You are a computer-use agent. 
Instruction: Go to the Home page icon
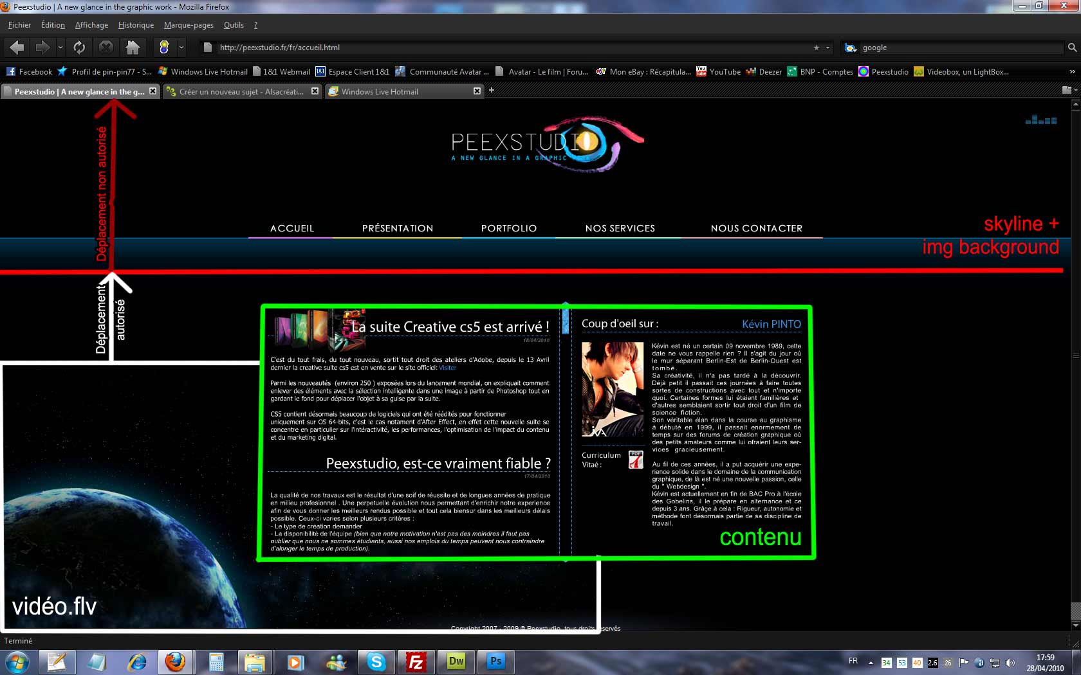point(133,48)
